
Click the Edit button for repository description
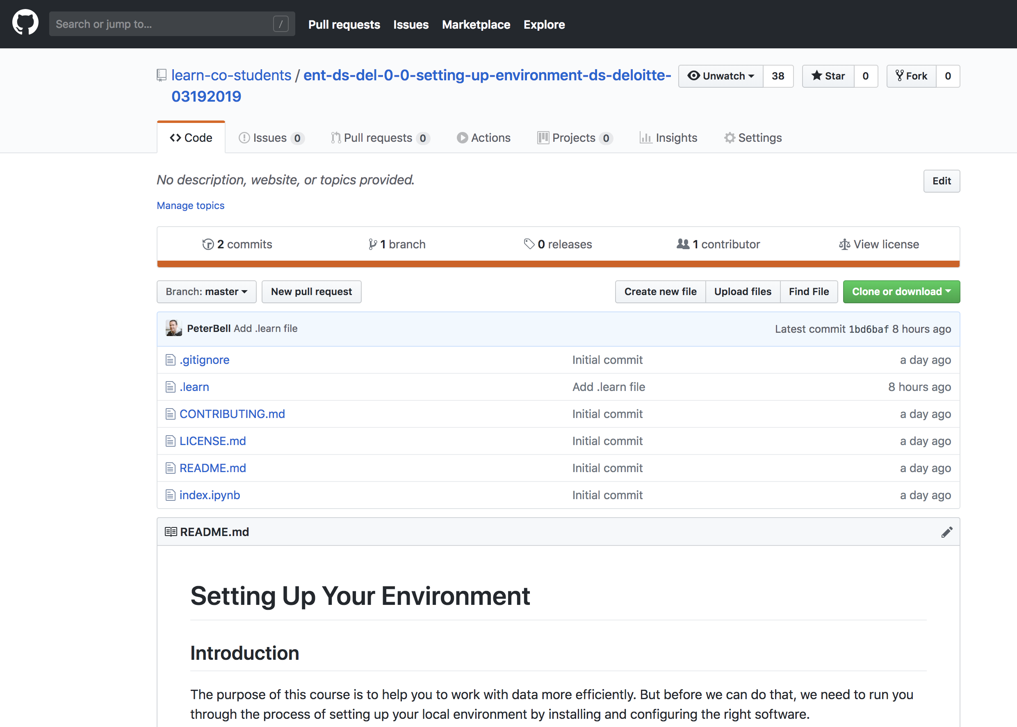click(941, 181)
